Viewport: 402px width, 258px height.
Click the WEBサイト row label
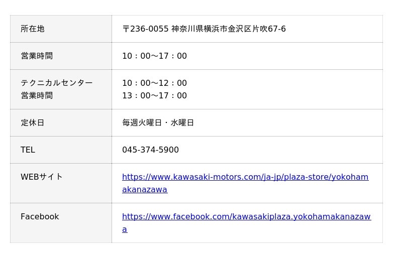42,177
